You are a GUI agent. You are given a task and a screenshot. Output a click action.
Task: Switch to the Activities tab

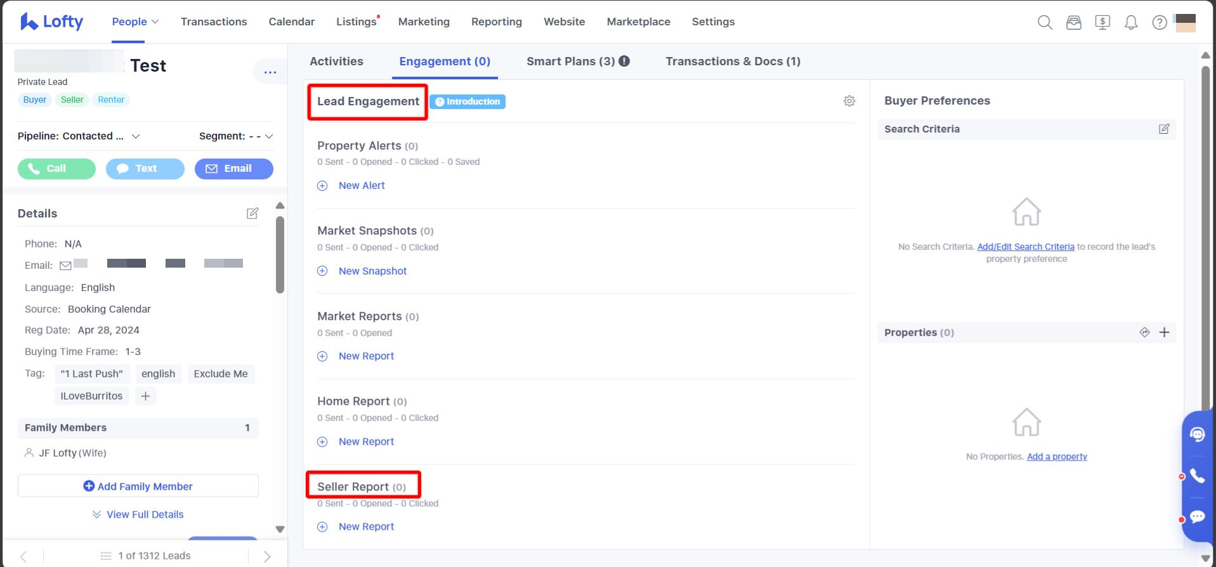(336, 62)
